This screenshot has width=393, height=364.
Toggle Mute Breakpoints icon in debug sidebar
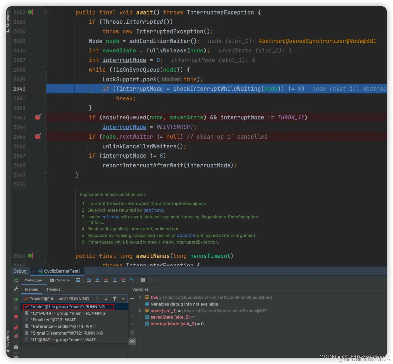coord(16,336)
